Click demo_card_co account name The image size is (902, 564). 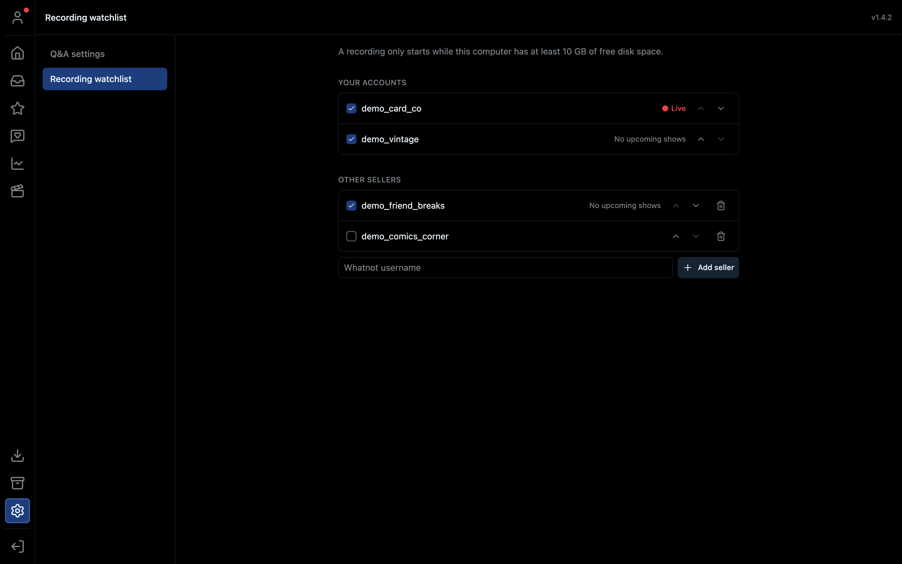tap(391, 108)
